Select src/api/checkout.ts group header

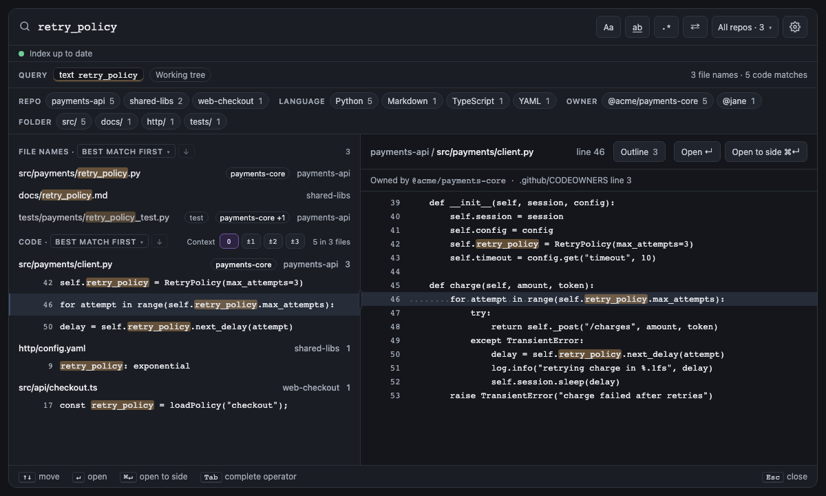184,388
